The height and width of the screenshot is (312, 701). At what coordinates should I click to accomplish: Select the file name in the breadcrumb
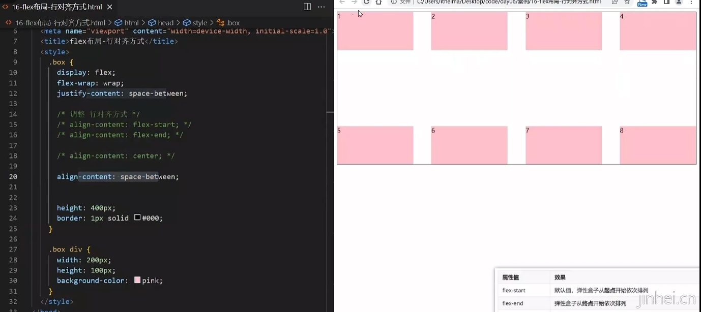60,23
